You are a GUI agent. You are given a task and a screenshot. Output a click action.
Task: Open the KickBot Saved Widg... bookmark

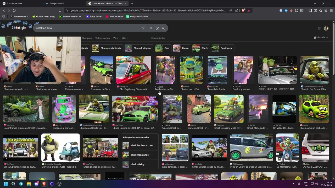[44, 16]
